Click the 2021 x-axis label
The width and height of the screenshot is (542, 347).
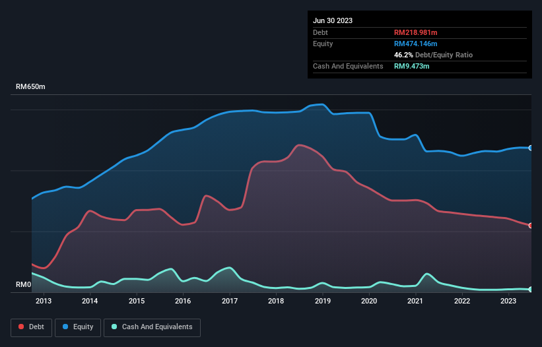pos(415,301)
